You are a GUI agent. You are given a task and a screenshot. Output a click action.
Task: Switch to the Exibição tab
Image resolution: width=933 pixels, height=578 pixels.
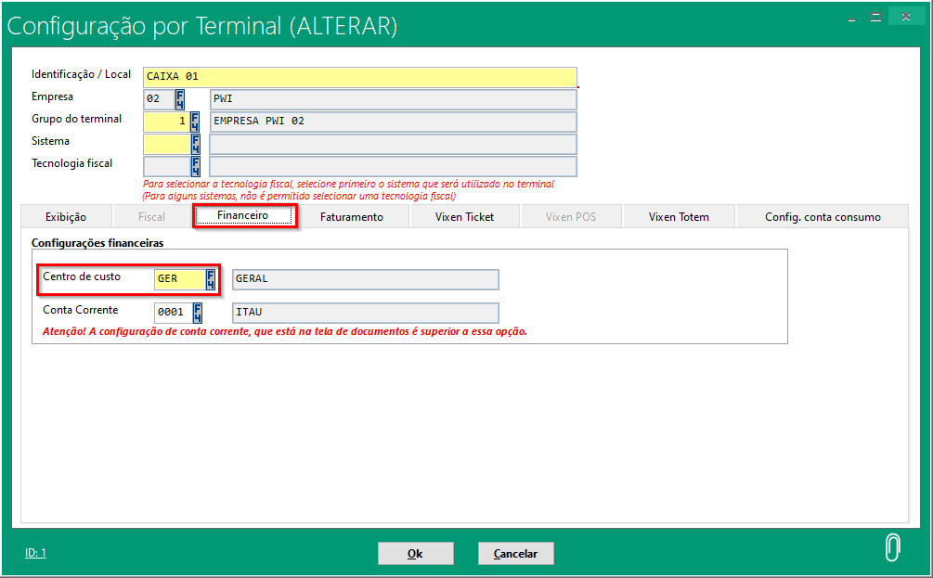(66, 217)
